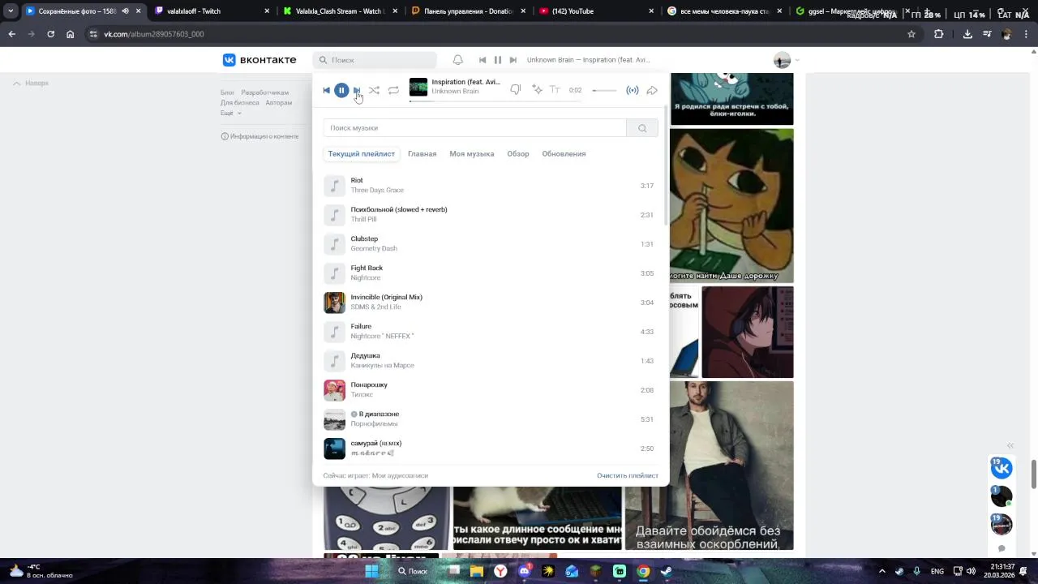The height and width of the screenshot is (584, 1038).
Task: Skip to previous track in player panel
Action: point(327,90)
